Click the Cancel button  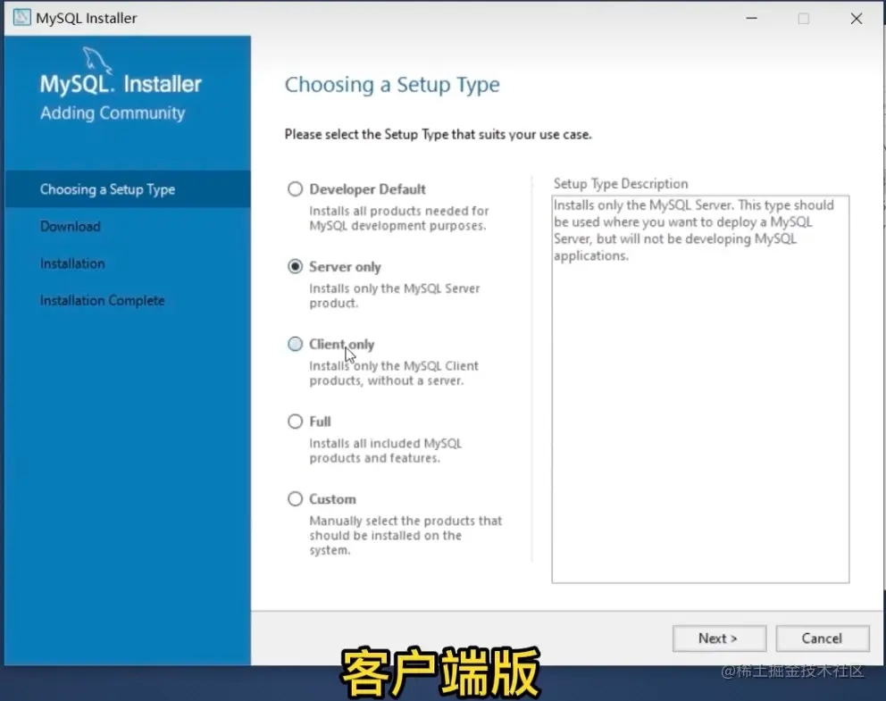823,638
